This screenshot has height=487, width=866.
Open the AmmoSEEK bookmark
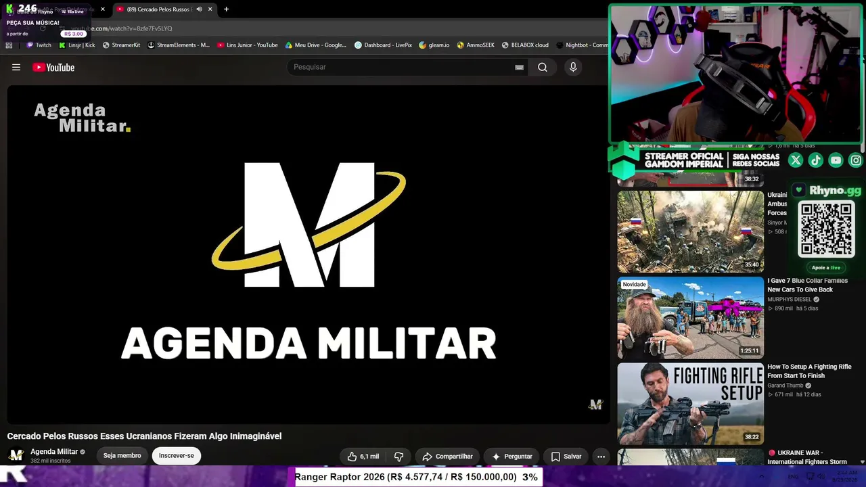(x=476, y=45)
